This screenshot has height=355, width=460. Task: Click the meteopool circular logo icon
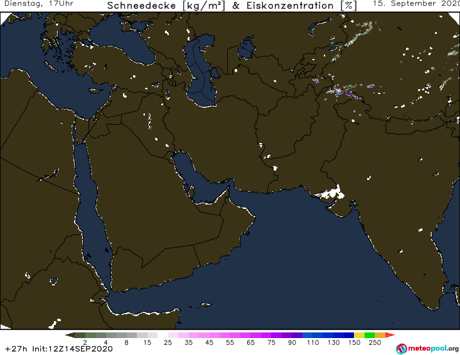(x=401, y=349)
